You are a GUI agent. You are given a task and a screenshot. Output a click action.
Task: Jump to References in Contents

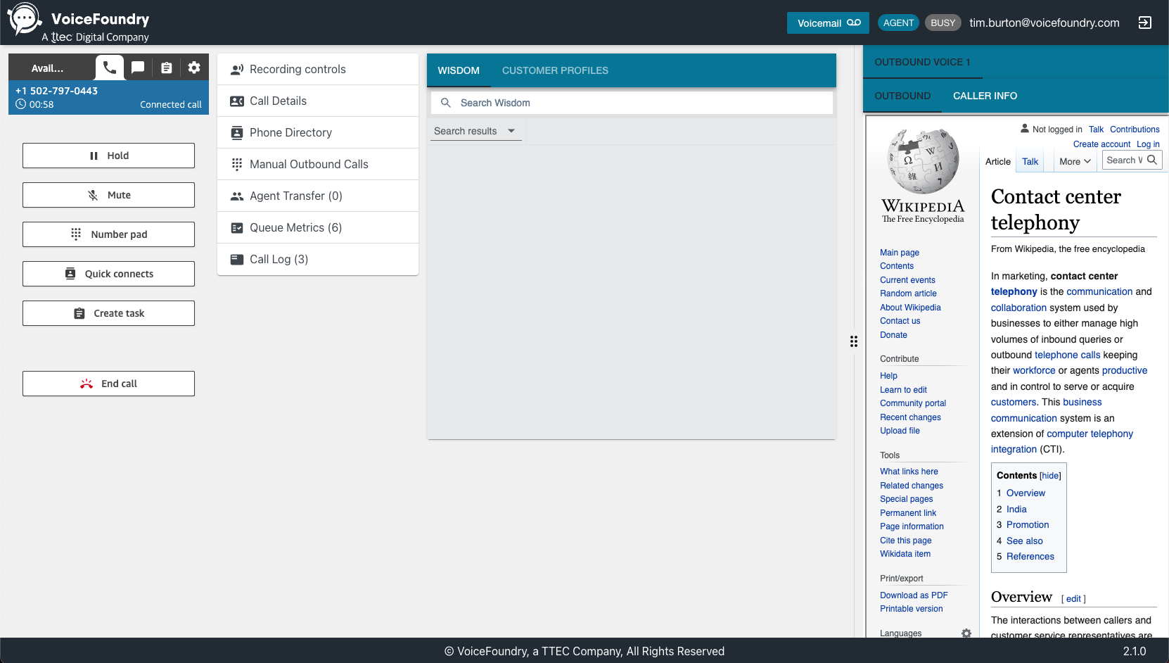pos(1030,557)
